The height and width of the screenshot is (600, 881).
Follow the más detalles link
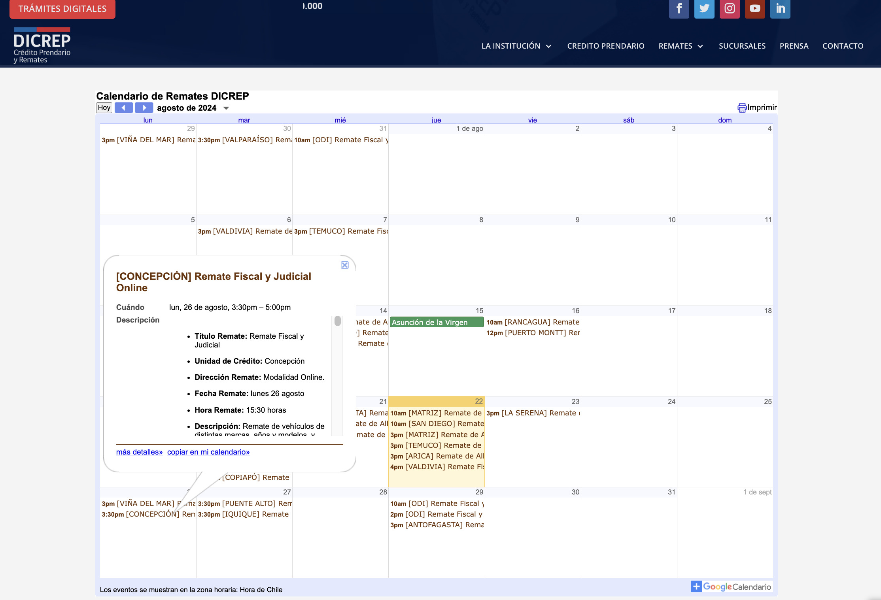[139, 452]
